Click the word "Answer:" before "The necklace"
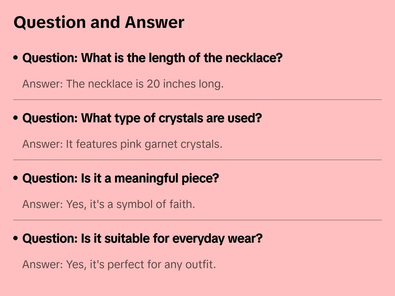 click(43, 84)
